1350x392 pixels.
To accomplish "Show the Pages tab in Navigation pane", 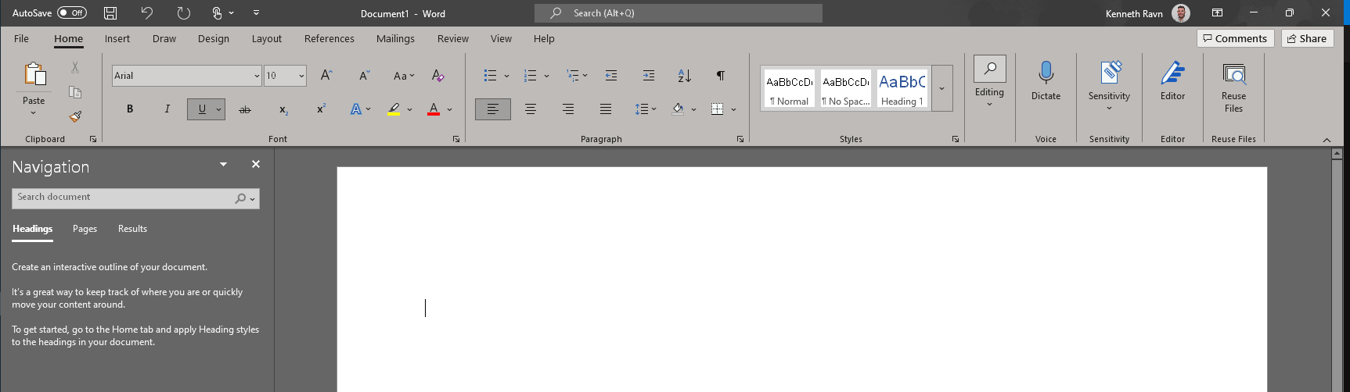I will tap(85, 229).
